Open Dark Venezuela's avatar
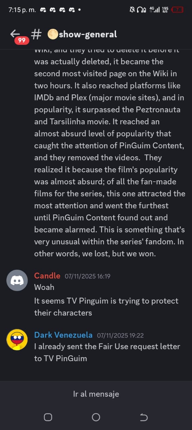The height and width of the screenshot is (430, 192). click(x=17, y=339)
